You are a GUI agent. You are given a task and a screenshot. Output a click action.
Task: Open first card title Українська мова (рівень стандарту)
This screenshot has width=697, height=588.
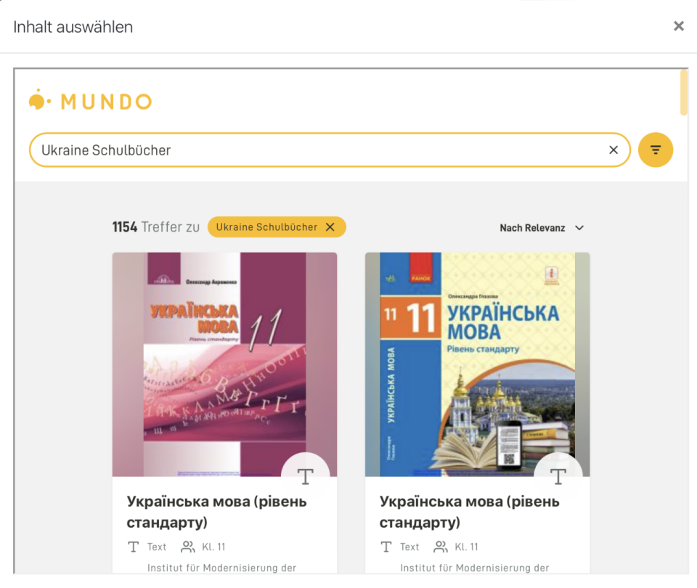pyautogui.click(x=217, y=512)
